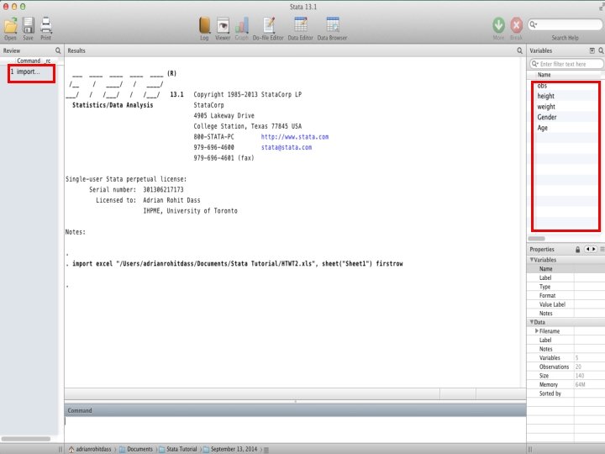Click the Graph toolbar icon

(242, 26)
